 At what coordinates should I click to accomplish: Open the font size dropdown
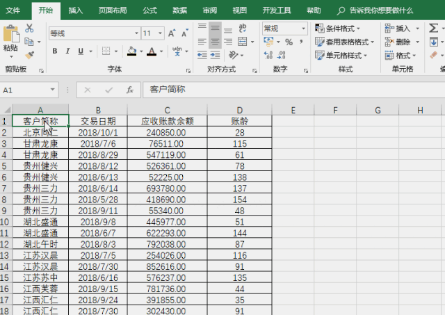160,33
